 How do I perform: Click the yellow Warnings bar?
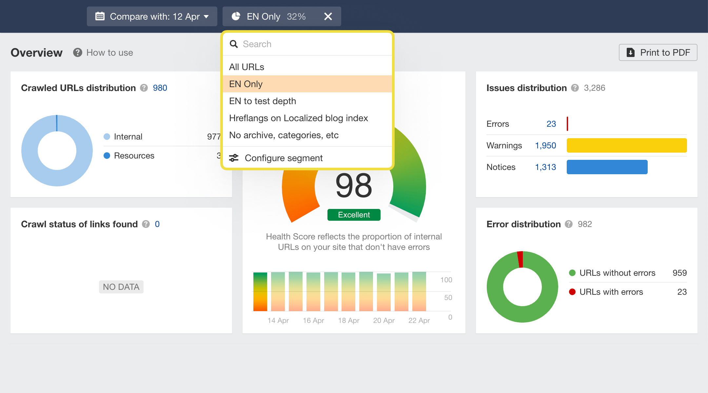(x=627, y=145)
